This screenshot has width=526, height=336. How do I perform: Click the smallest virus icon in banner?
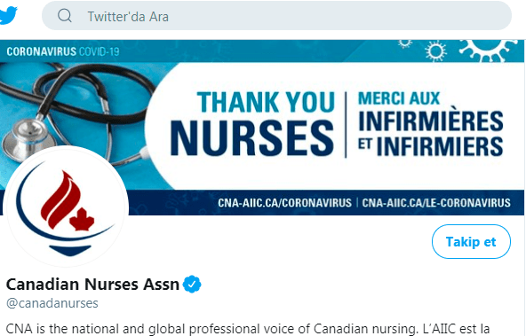(x=405, y=43)
